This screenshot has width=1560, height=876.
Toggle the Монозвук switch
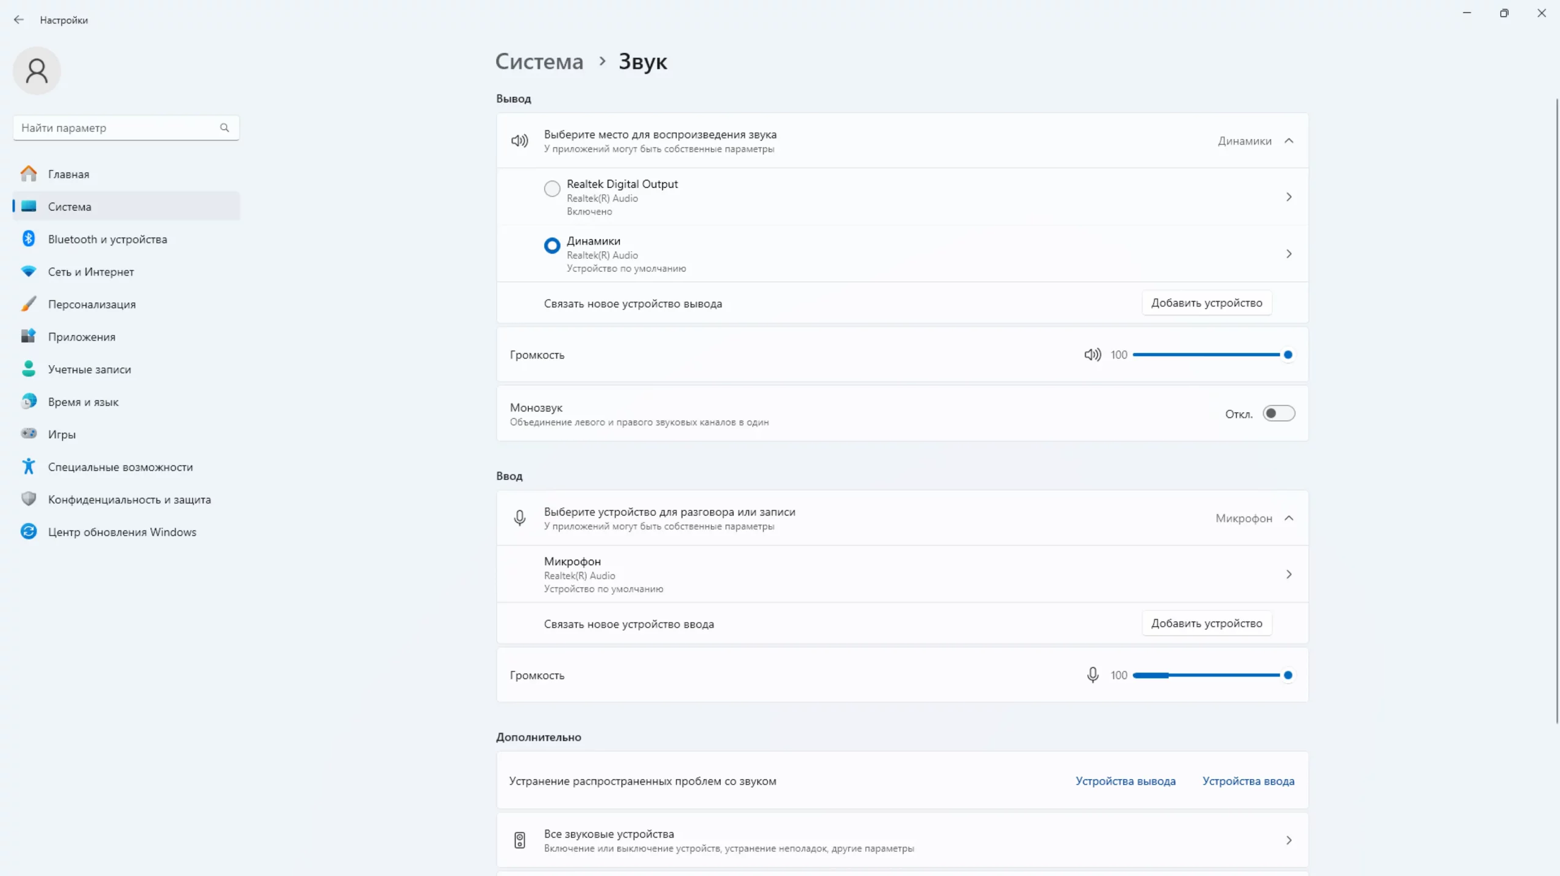[1278, 413]
